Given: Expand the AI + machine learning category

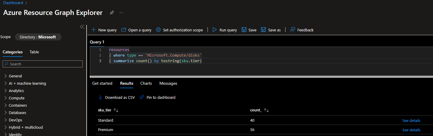Looking at the screenshot, I should pos(6,84).
